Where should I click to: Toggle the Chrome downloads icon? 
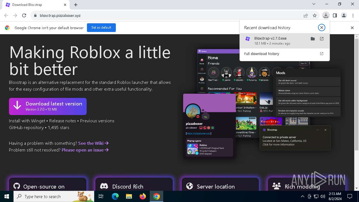(x=326, y=15)
